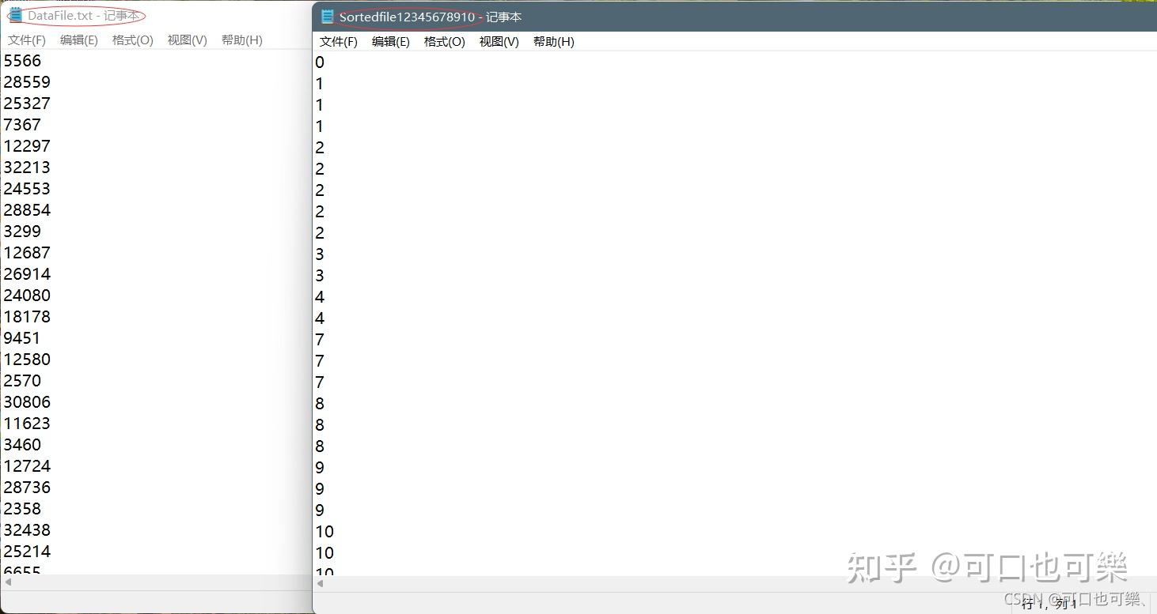Open 视图(V) menu in DataFile.txt window
This screenshot has height=614, width=1157.
point(187,40)
